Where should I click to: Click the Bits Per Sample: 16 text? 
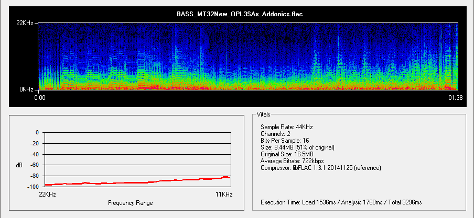(x=287, y=141)
